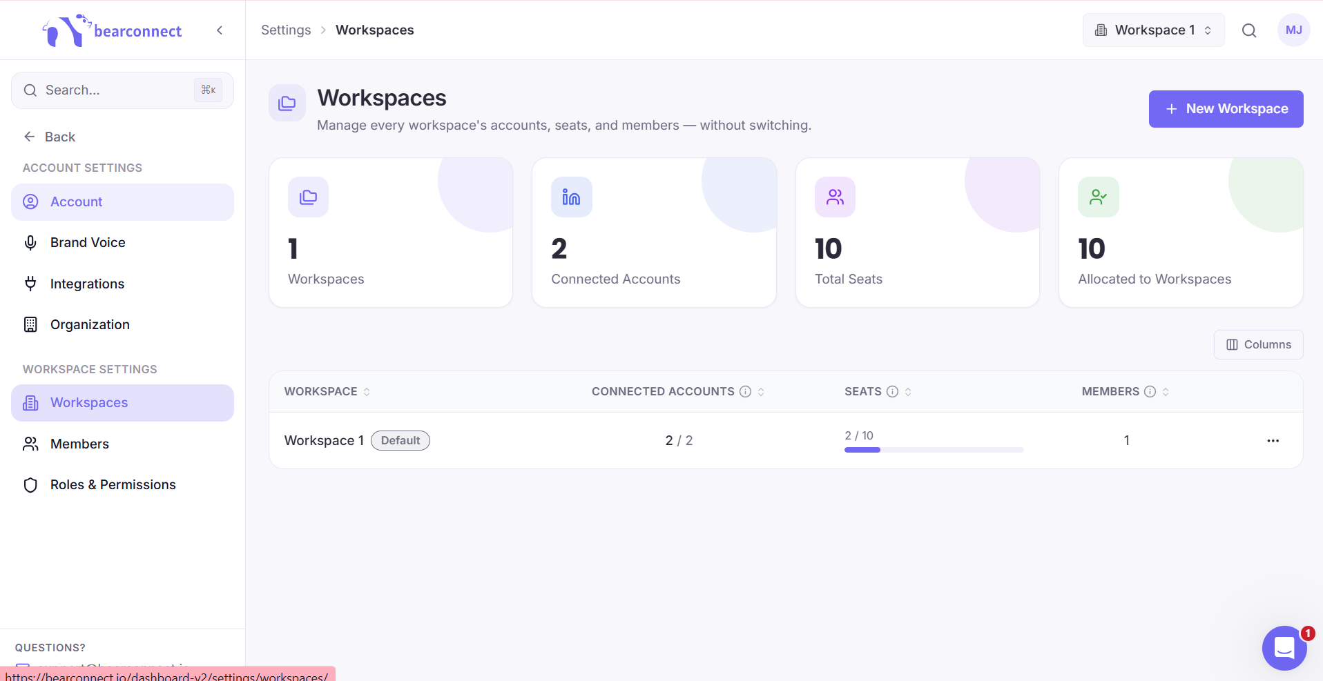Click the '2 / 2' connected accounts value
The image size is (1323, 681).
(679, 441)
